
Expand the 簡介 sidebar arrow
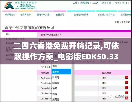[4, 34]
